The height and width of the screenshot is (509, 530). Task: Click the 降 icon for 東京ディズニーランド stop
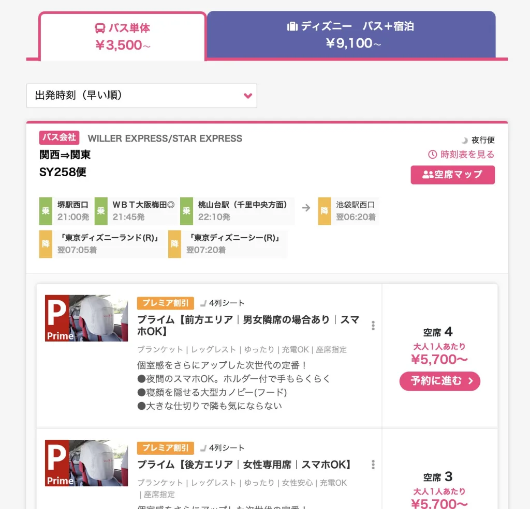click(x=46, y=244)
